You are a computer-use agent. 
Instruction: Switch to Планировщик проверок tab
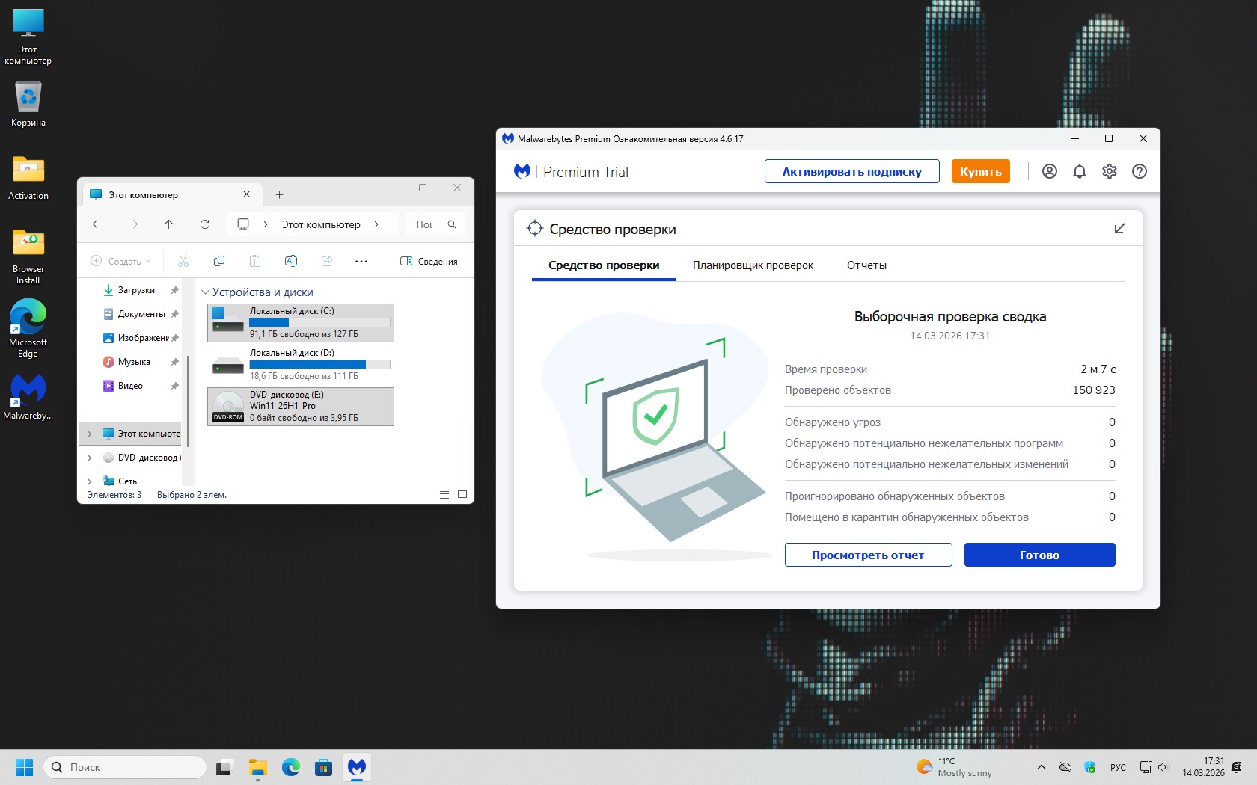(x=752, y=265)
